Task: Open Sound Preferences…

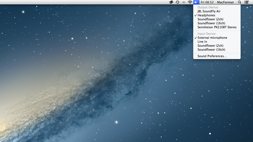Action: (x=217, y=56)
